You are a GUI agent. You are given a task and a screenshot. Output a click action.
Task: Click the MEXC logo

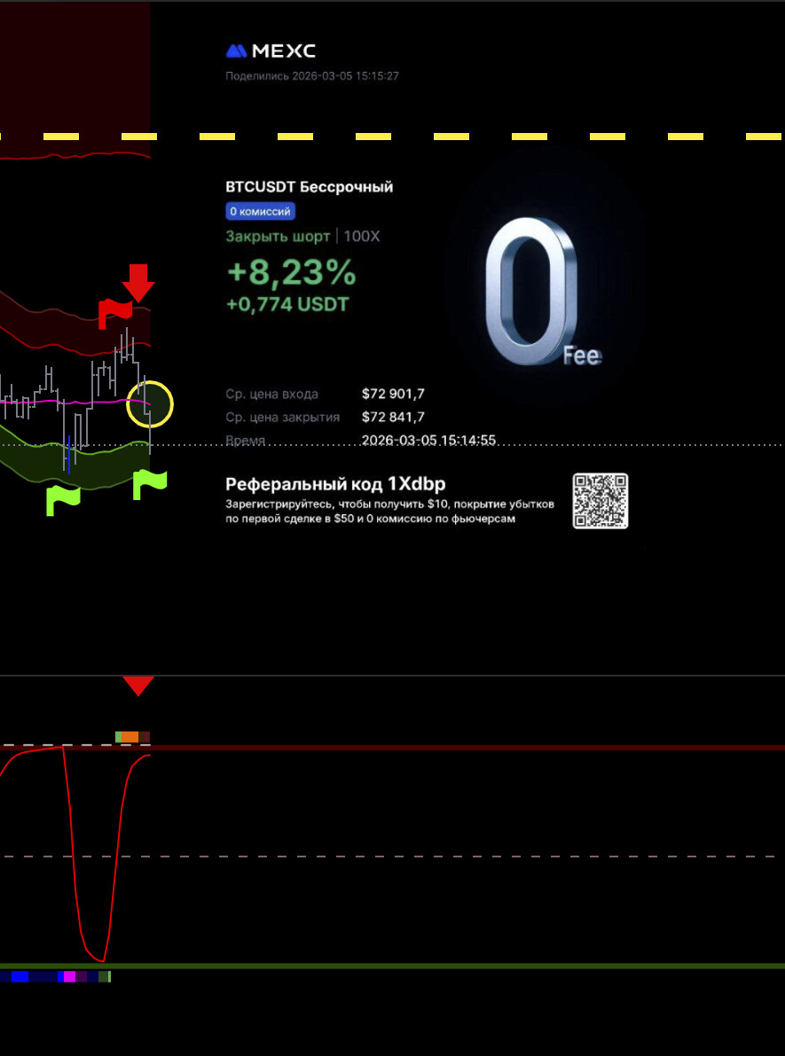pyautogui.click(x=271, y=51)
